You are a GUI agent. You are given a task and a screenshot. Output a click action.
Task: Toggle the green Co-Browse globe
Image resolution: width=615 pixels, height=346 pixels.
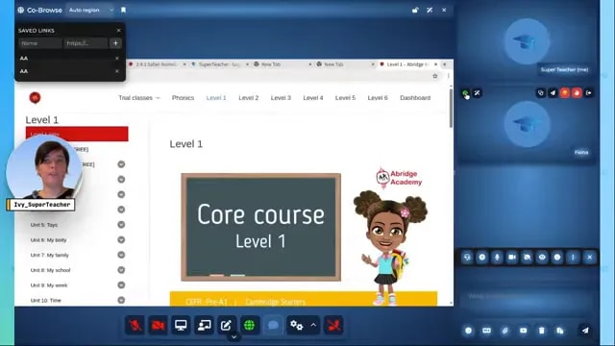[x=250, y=325]
